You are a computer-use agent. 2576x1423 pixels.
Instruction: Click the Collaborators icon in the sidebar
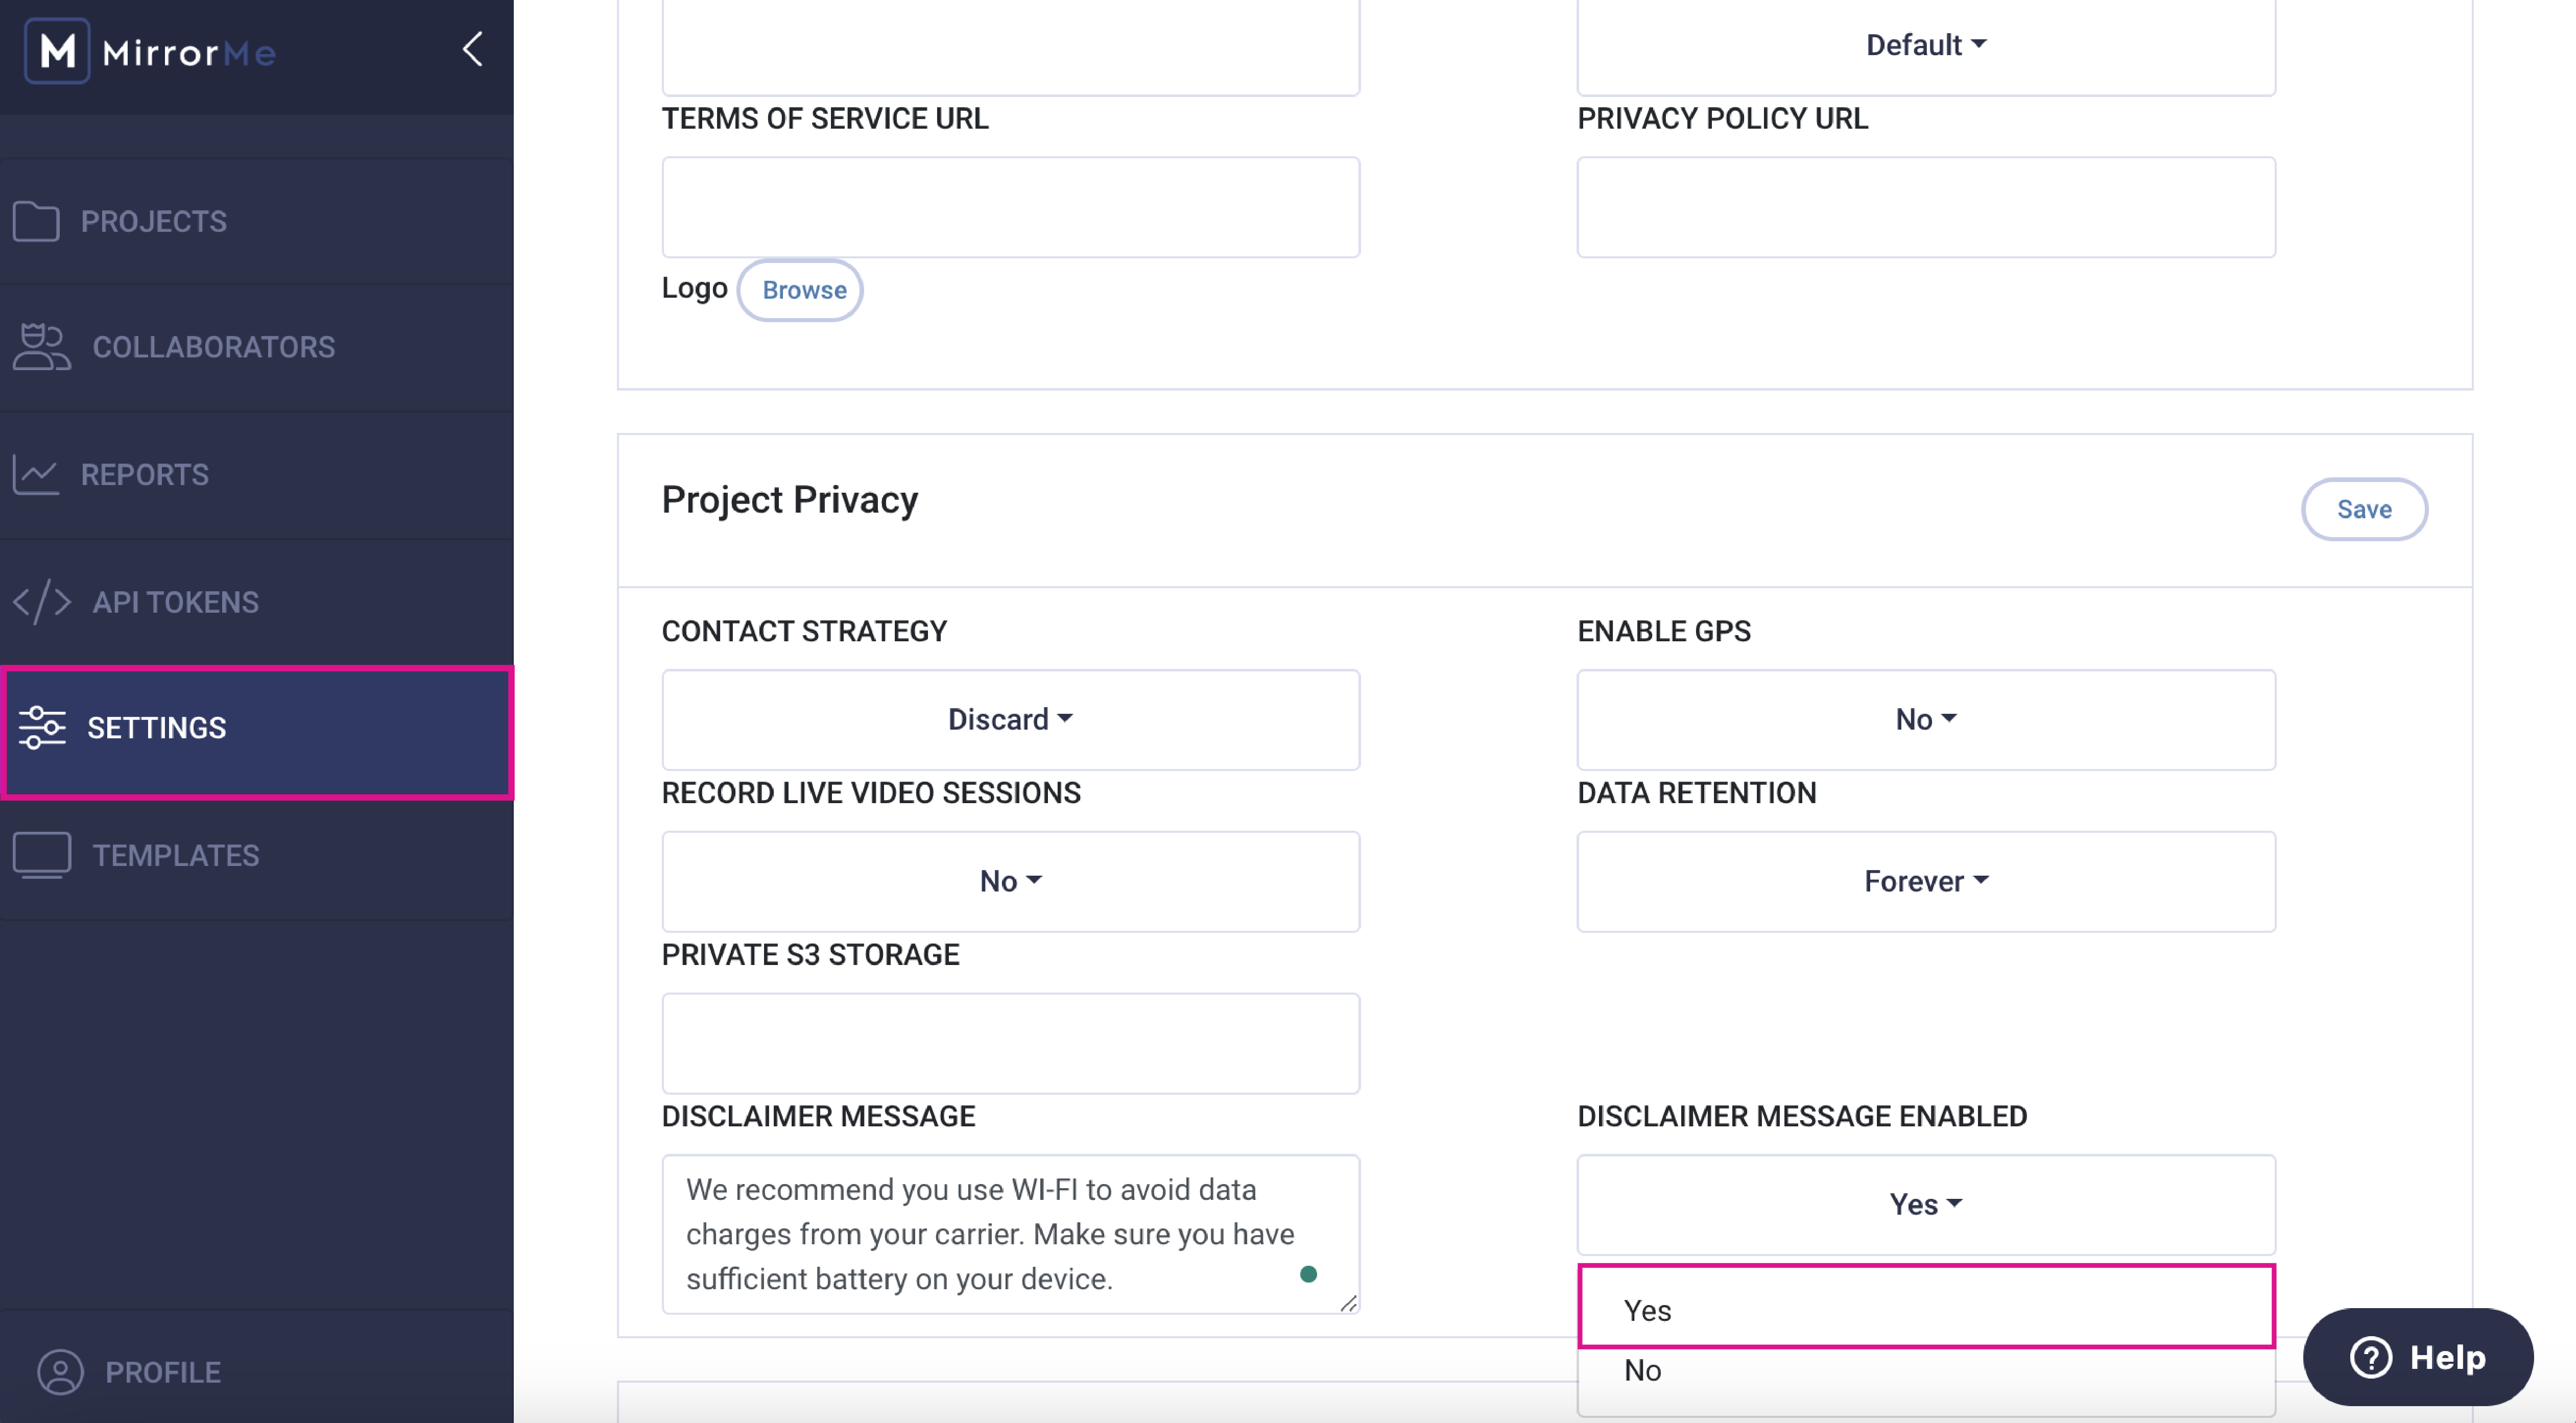(40, 347)
